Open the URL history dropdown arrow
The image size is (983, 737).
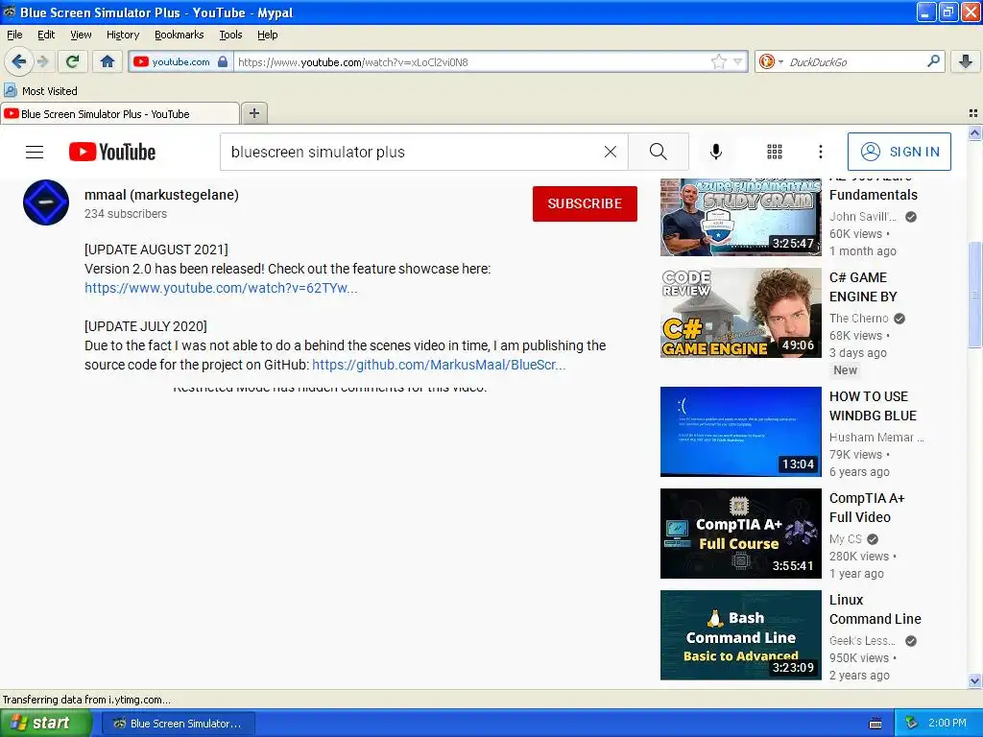[738, 61]
